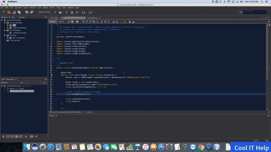Screen dimensions: 271x152
Task: Switch editor to History view
Action: point(61,22)
